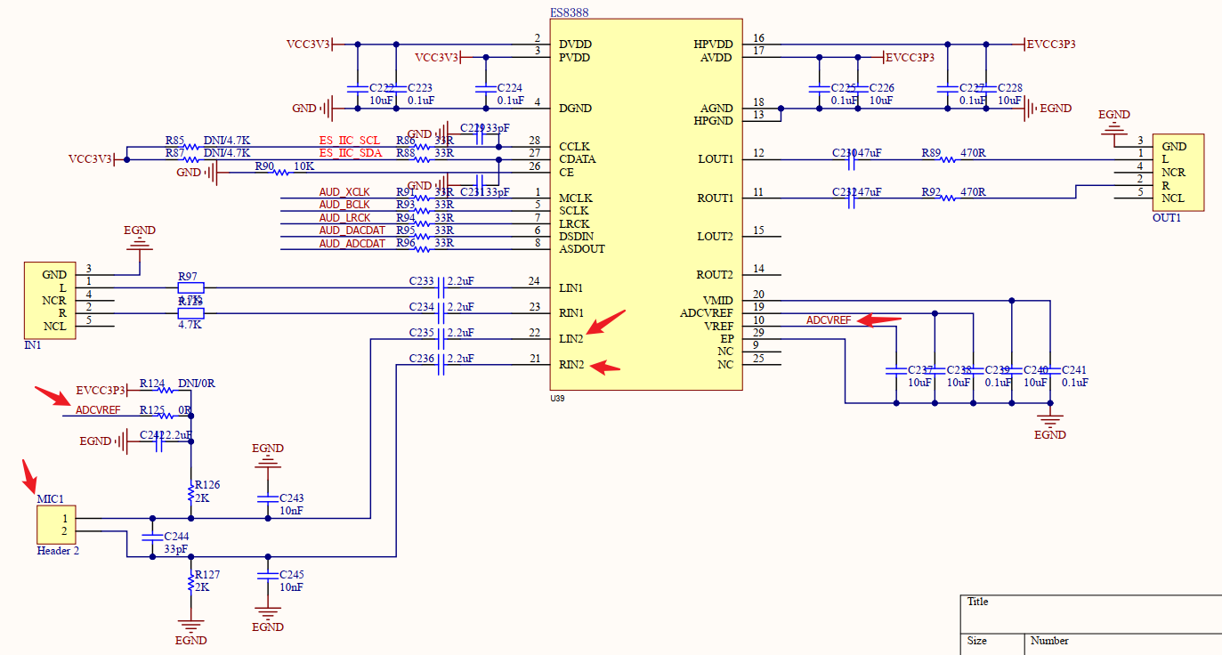Image resolution: width=1222 pixels, height=655 pixels.
Task: Click the PVDD pin label
Action: (575, 58)
